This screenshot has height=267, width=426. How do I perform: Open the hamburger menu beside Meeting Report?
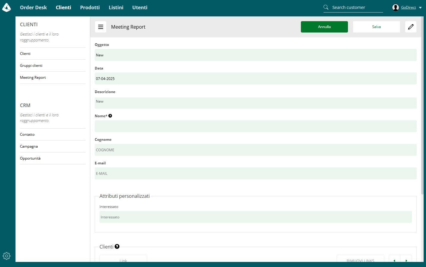point(101,27)
